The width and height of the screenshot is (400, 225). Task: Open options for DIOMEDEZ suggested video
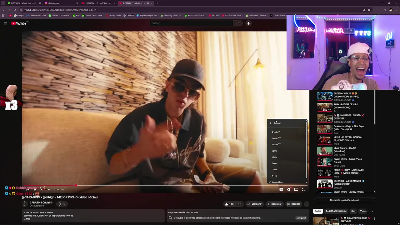pos(374,218)
